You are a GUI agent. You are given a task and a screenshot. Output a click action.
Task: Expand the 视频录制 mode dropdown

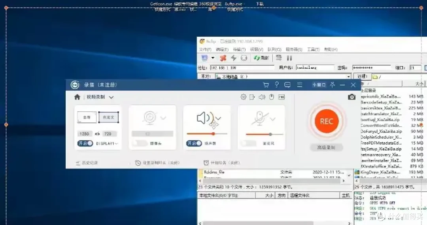click(111, 97)
